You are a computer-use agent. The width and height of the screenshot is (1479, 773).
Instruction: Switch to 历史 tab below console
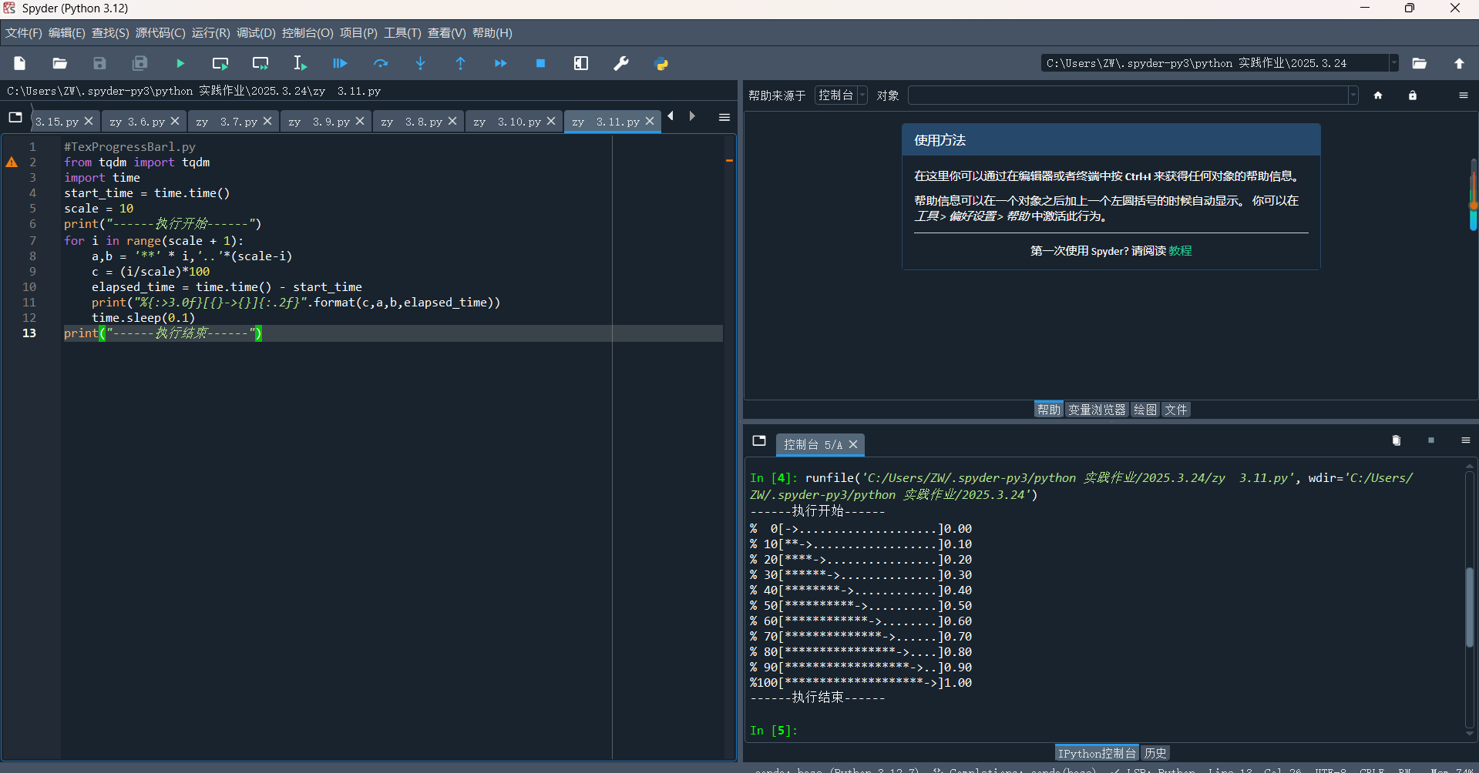point(1155,753)
